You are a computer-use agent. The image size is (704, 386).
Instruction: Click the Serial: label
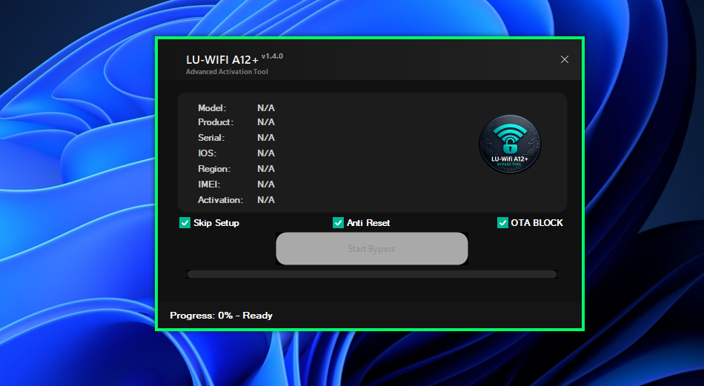(x=211, y=138)
